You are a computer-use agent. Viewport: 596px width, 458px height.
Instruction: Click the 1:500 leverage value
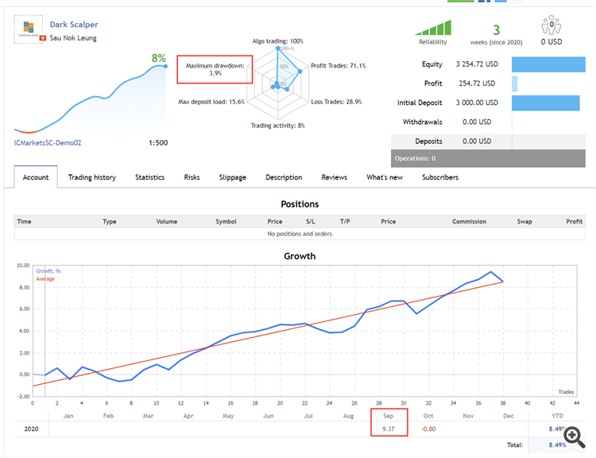point(158,143)
